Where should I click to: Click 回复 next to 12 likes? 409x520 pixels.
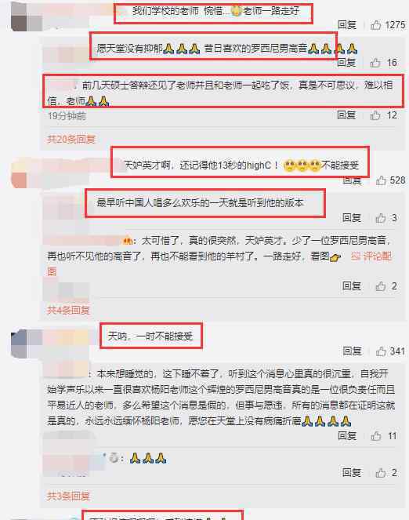pyautogui.click(x=346, y=115)
